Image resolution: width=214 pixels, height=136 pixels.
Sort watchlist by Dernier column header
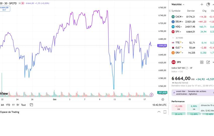(191, 11)
